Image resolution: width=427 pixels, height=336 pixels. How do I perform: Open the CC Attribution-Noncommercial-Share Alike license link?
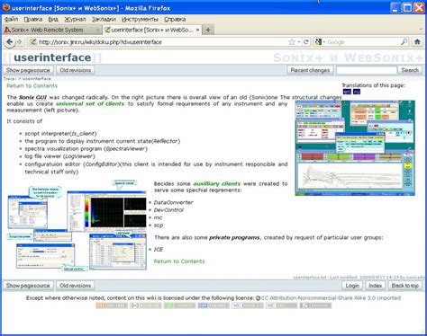pos(331,298)
